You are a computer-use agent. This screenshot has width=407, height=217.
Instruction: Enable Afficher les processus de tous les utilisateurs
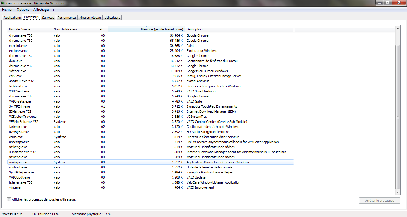(x=9, y=199)
